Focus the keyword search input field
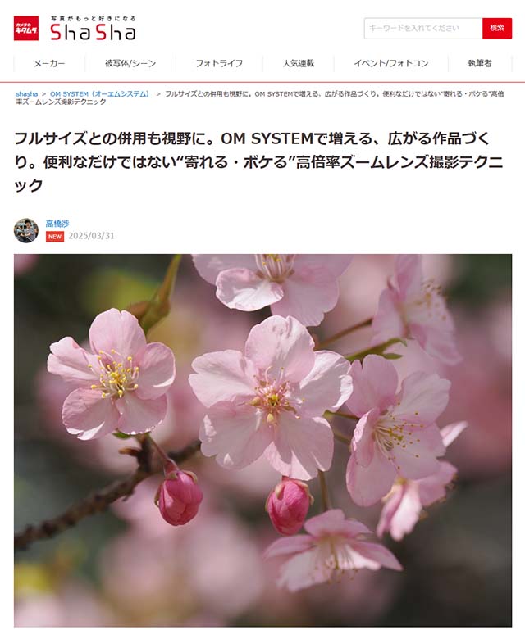Screen dimensions: 525x639 (x=423, y=28)
